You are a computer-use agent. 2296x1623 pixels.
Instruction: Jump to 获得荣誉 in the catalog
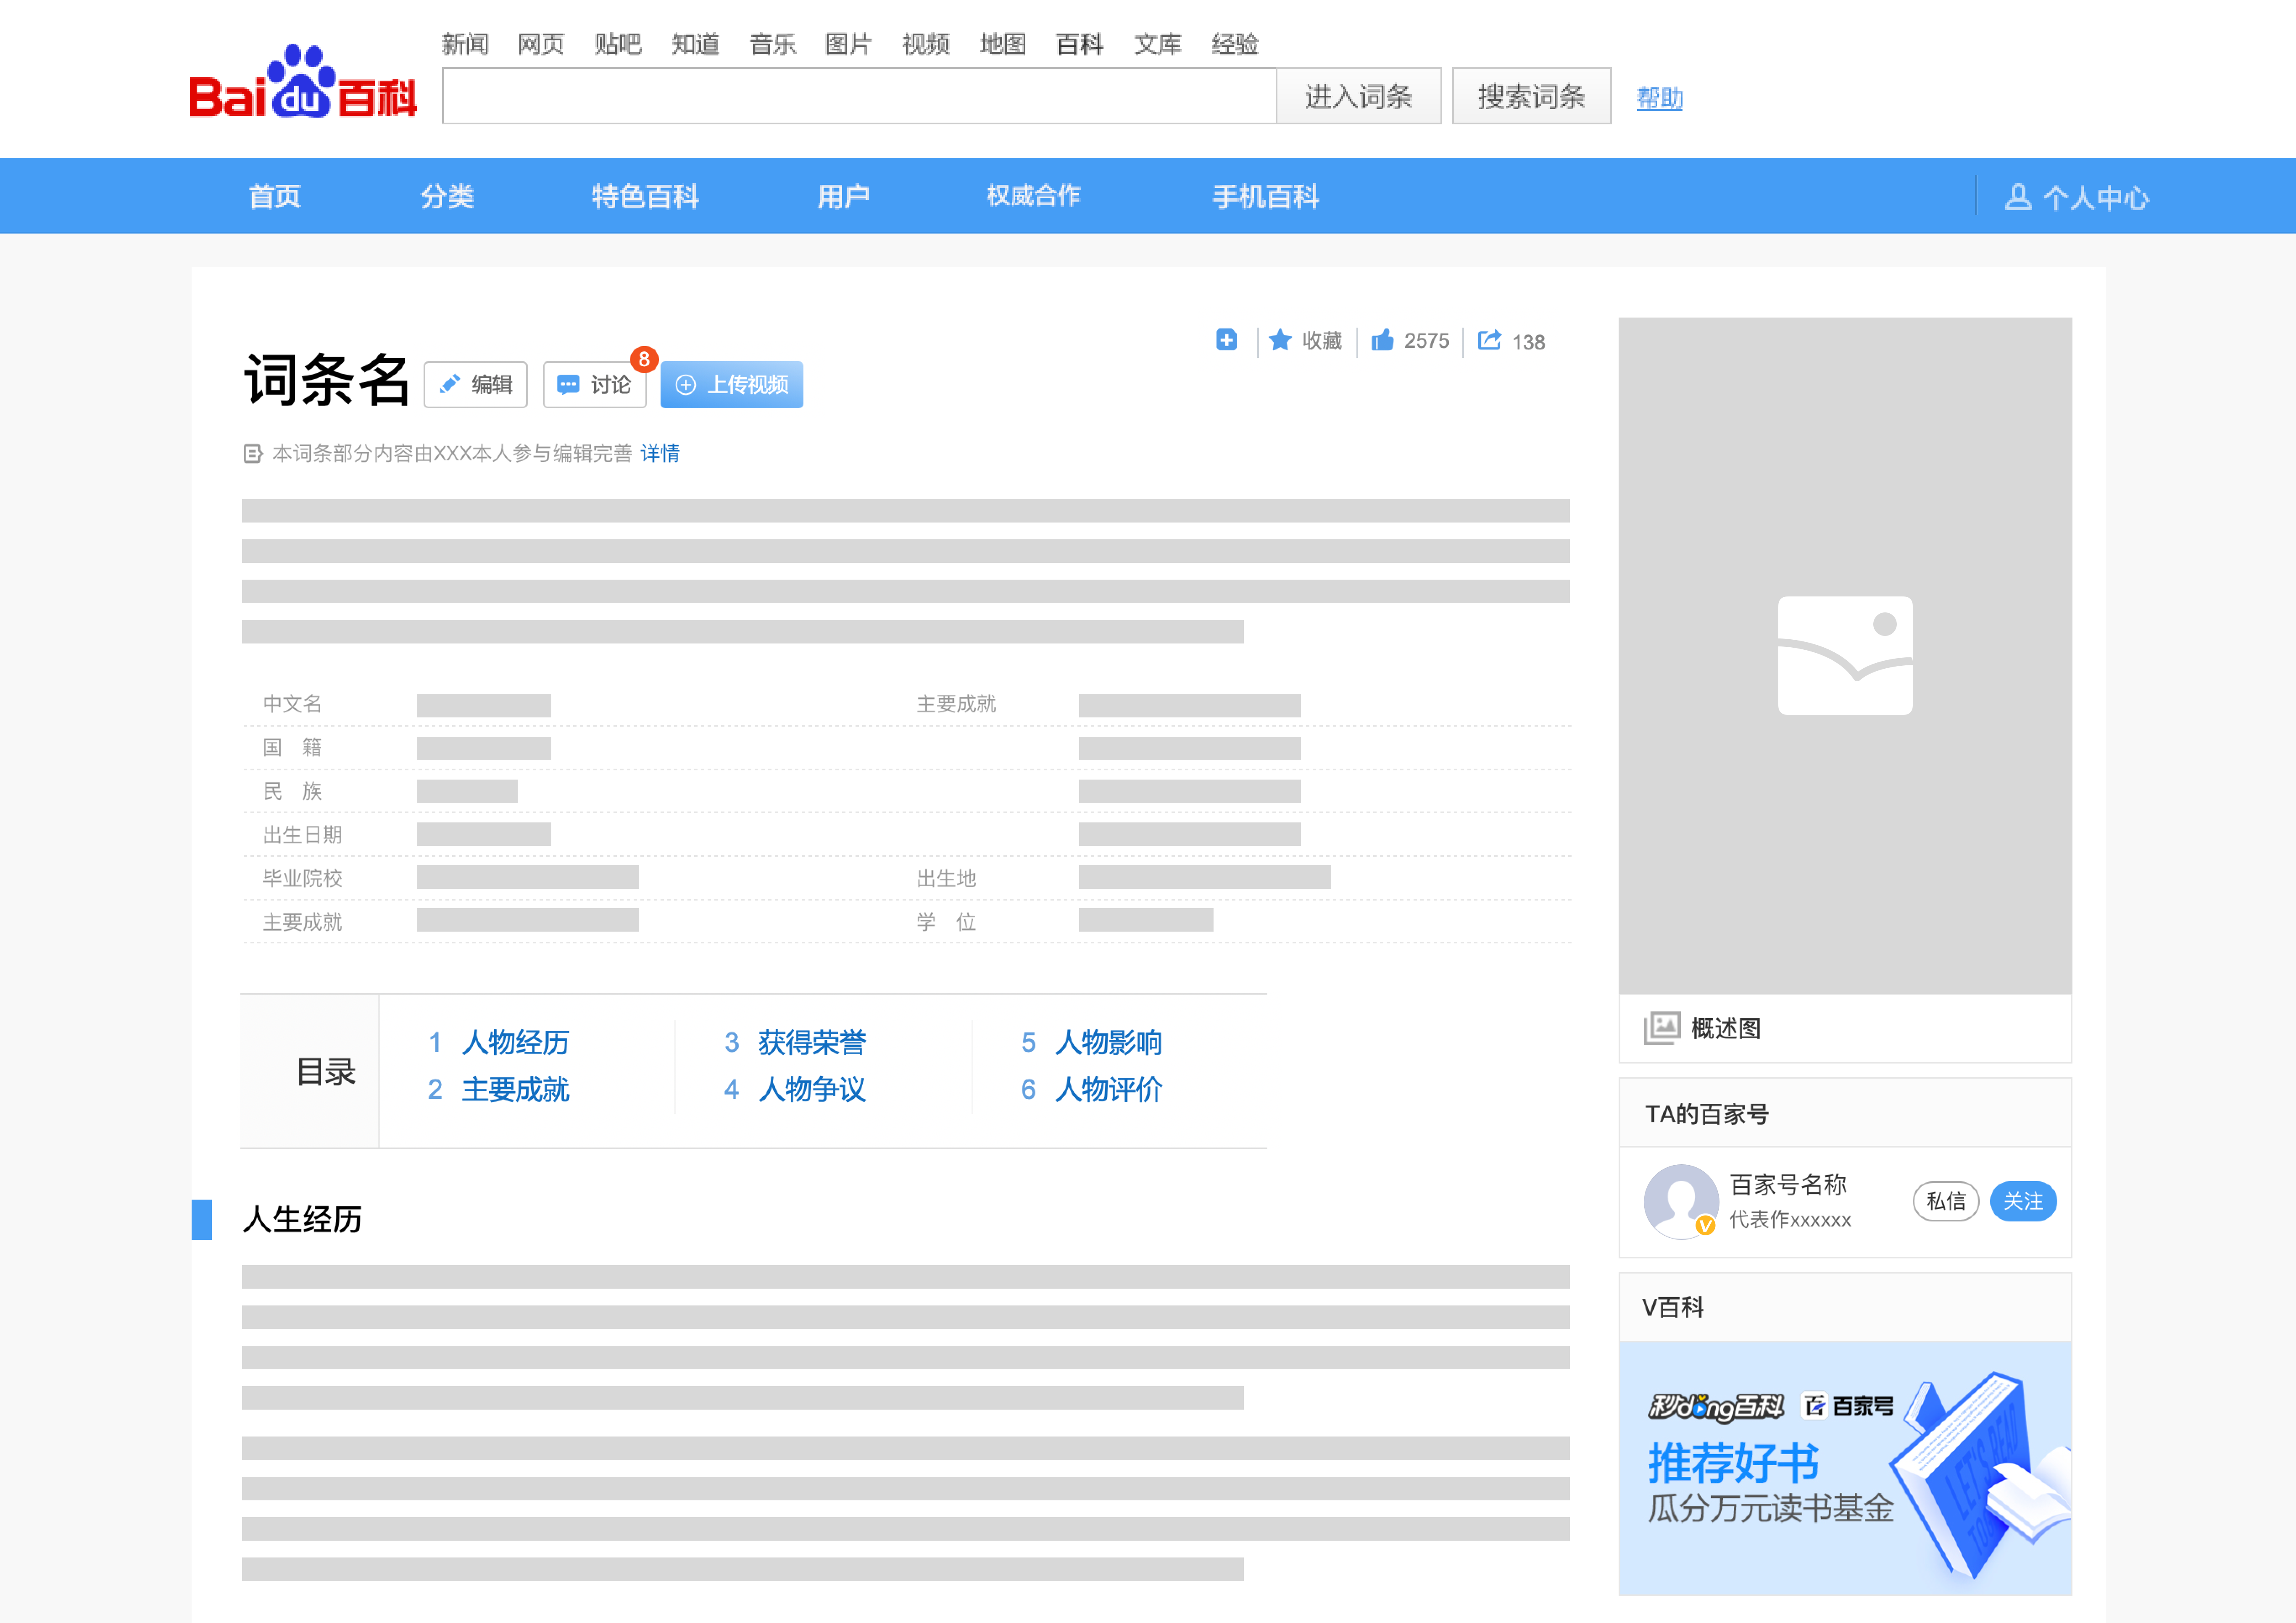[x=811, y=1043]
